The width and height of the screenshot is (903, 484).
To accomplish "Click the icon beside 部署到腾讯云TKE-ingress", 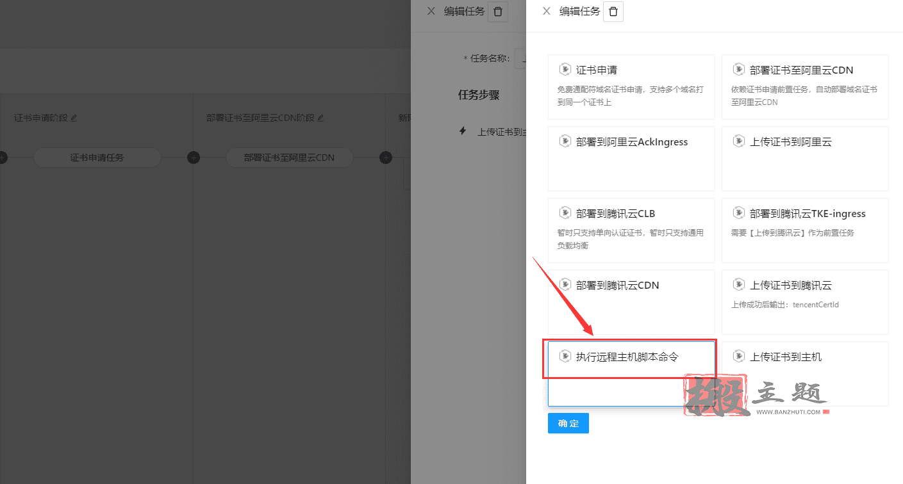I will 739,213.
